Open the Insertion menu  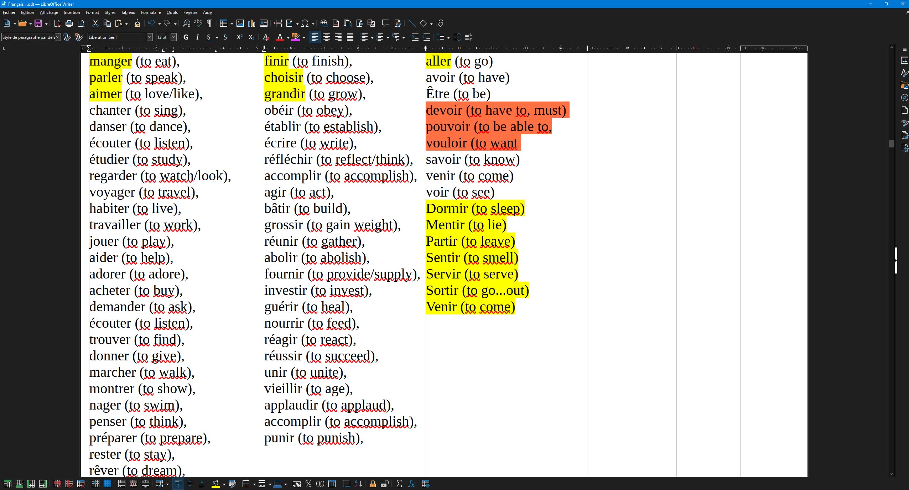pos(71,12)
